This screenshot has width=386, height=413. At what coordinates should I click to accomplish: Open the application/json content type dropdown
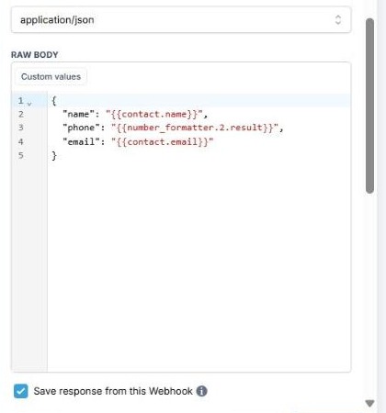pyautogui.click(x=181, y=20)
